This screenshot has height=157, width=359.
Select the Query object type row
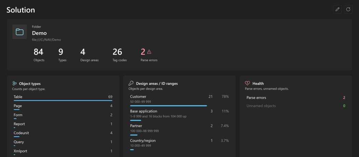(x=63, y=143)
